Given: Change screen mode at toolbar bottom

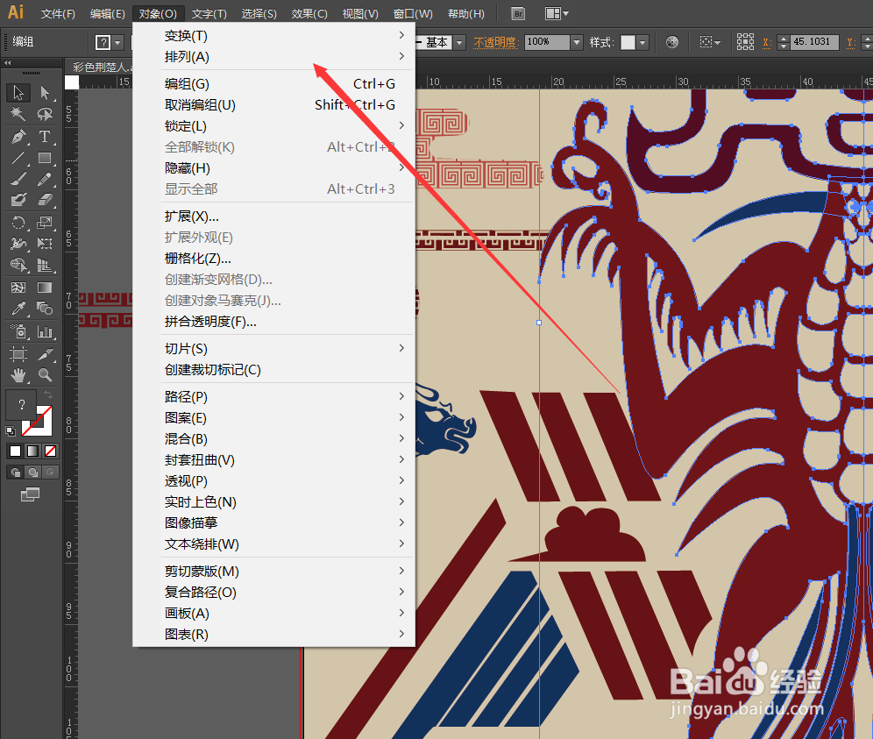Looking at the screenshot, I should (x=30, y=494).
